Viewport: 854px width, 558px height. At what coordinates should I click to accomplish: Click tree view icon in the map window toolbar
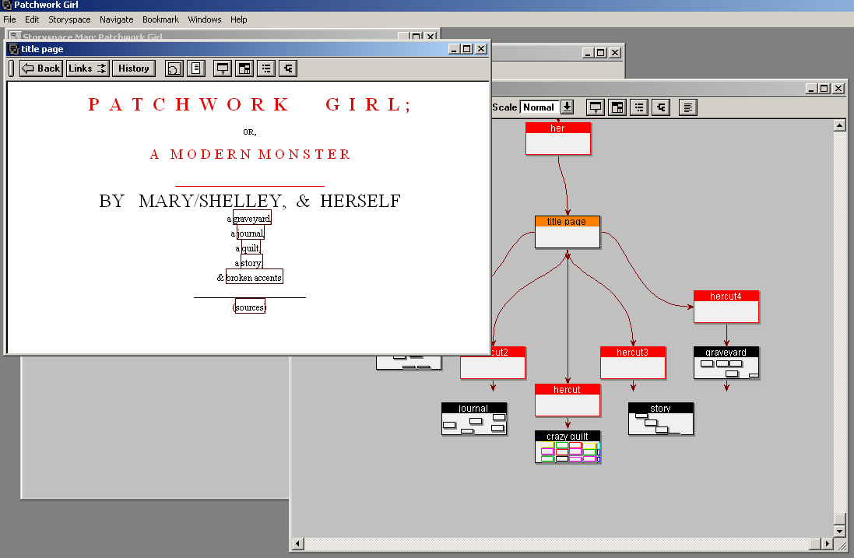tap(661, 107)
